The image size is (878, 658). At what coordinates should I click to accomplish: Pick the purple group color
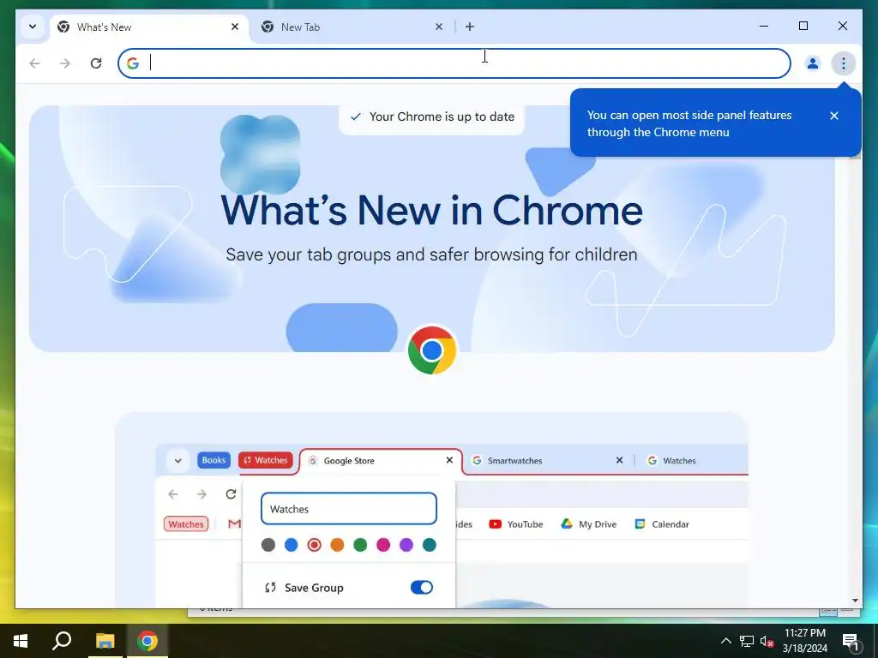(406, 545)
